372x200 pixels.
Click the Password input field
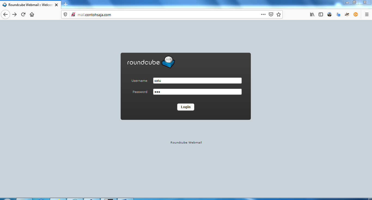tap(197, 92)
